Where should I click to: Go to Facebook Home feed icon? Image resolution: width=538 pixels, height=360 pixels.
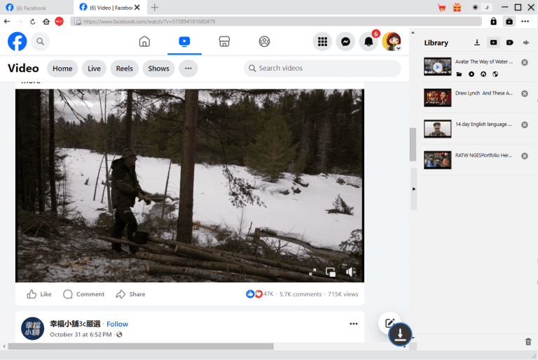144,41
